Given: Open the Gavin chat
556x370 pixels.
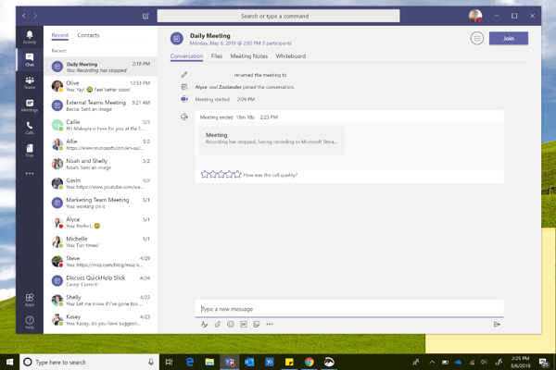Looking at the screenshot, I should tap(101, 183).
